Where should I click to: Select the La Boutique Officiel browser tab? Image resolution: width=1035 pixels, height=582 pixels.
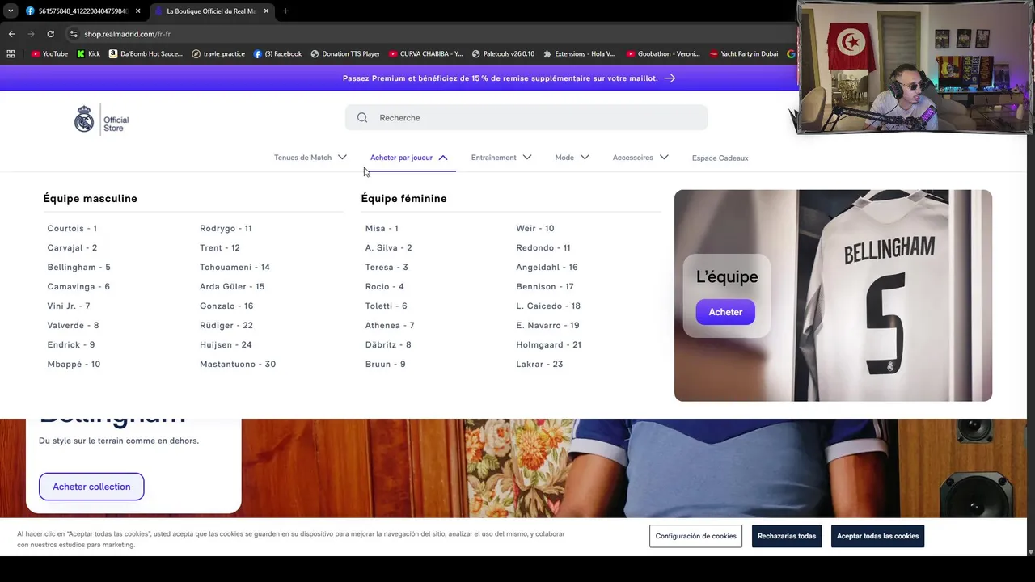coord(210,11)
